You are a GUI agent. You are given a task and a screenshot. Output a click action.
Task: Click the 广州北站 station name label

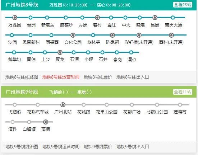click(63, 112)
